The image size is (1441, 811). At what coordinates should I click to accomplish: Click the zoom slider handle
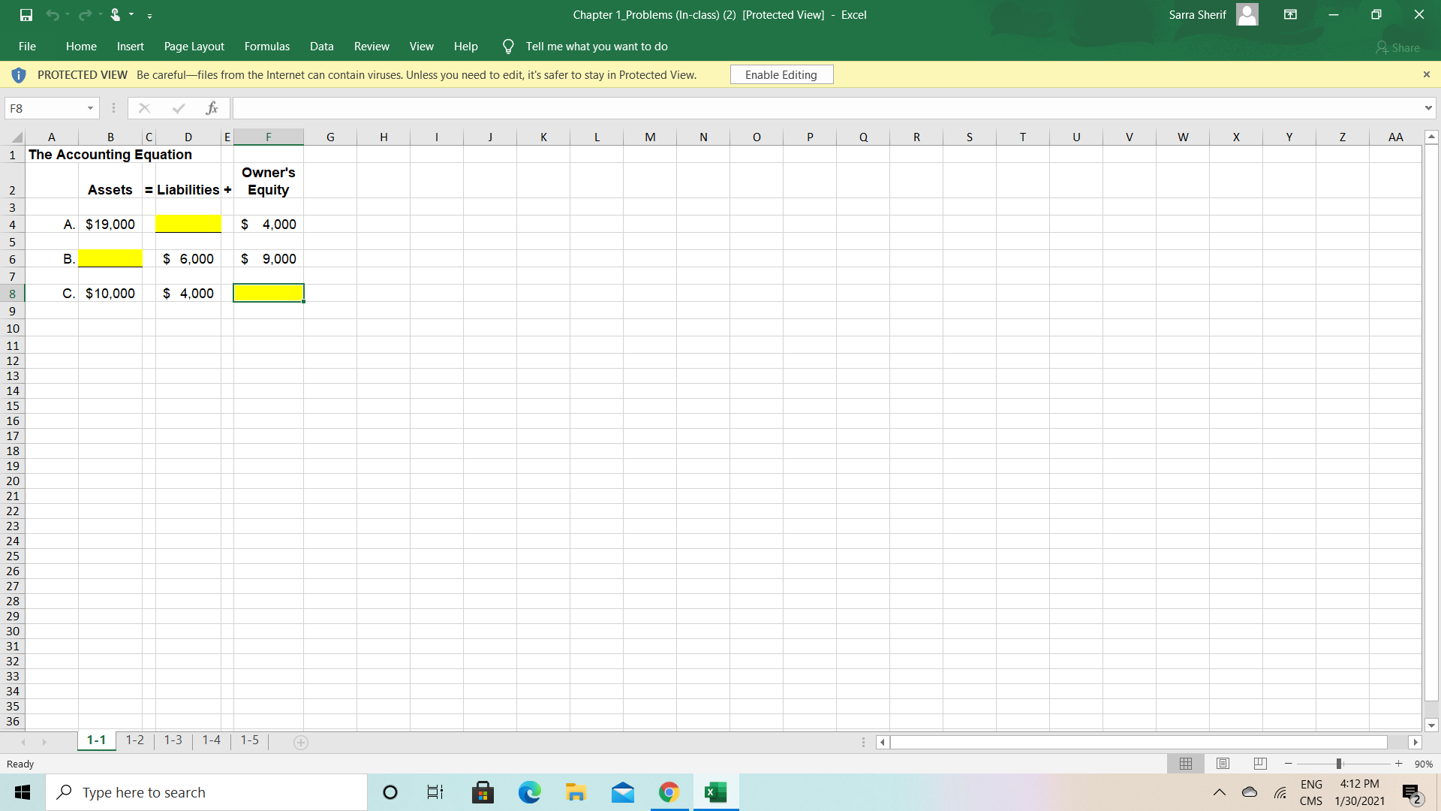click(1339, 764)
